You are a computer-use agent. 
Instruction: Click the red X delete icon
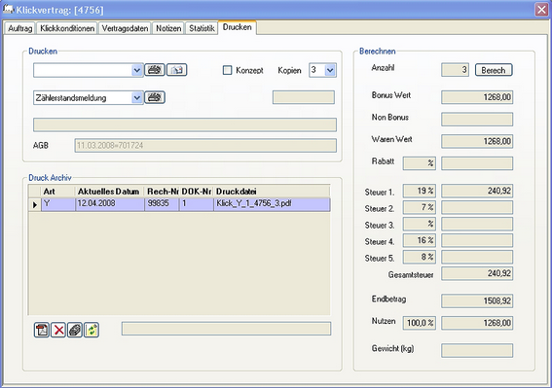tap(58, 330)
